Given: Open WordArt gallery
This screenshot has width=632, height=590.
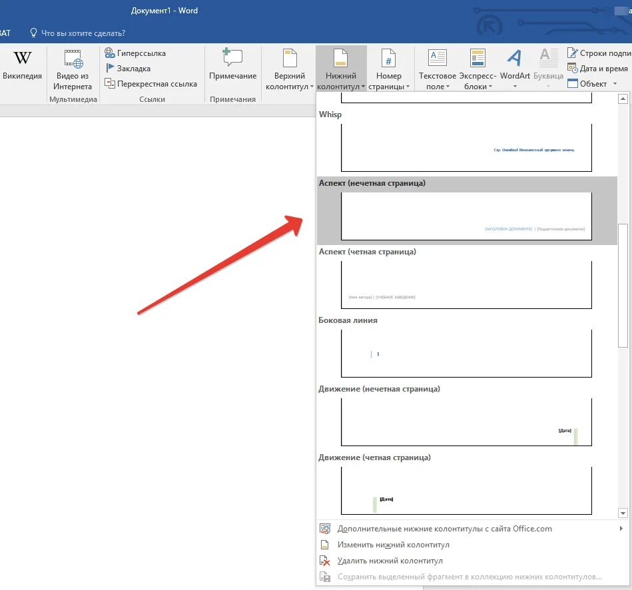Looking at the screenshot, I should click(515, 69).
